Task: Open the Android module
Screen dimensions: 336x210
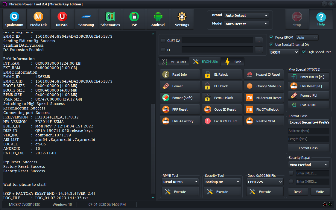Action: point(158,19)
